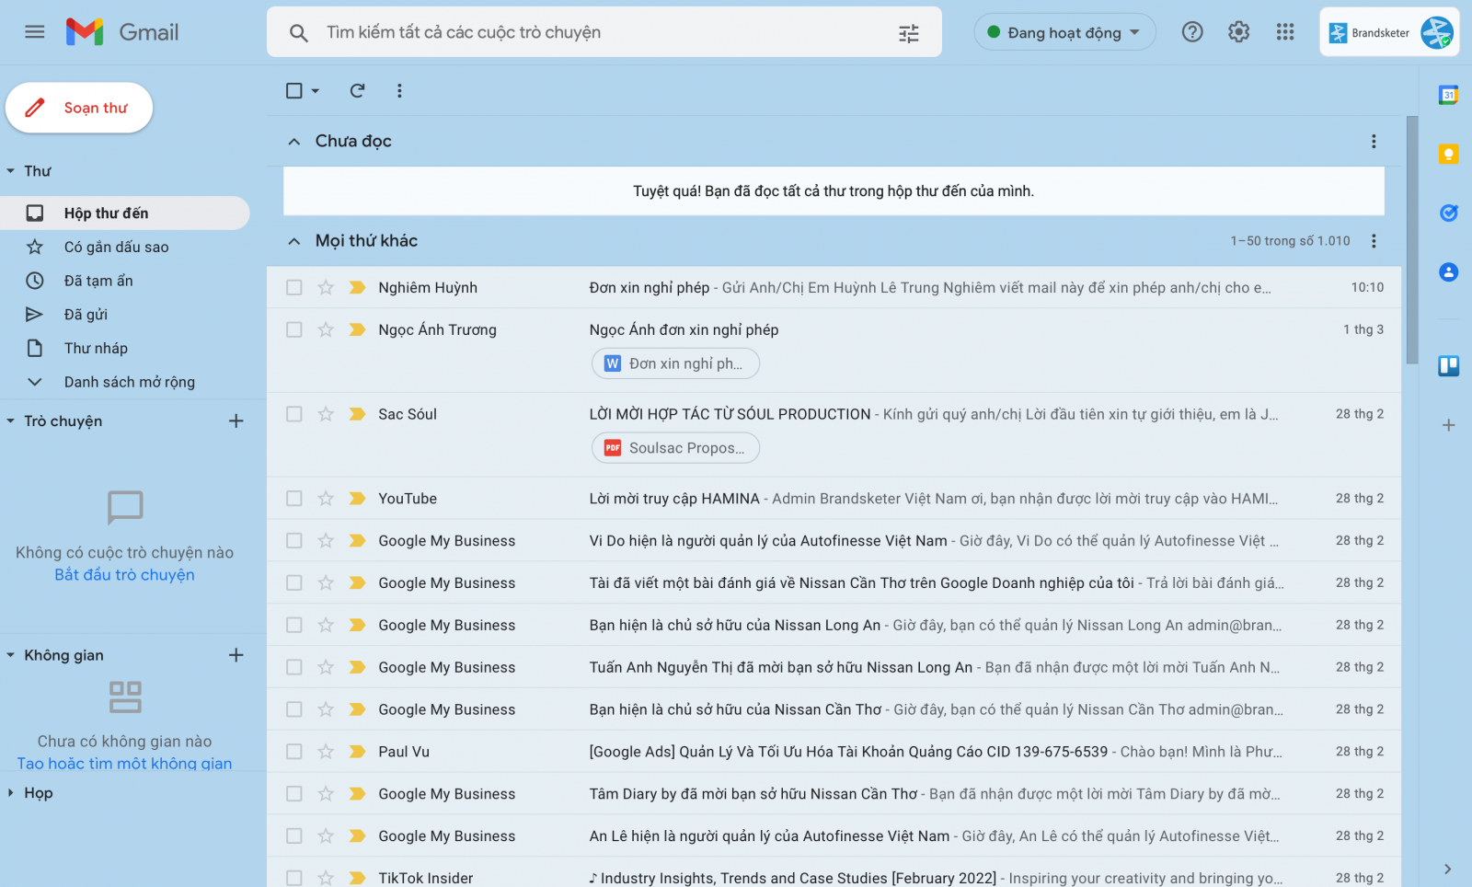1472x887 pixels.
Task: Open Mọi thứ khác section options
Action: pyautogui.click(x=1374, y=241)
